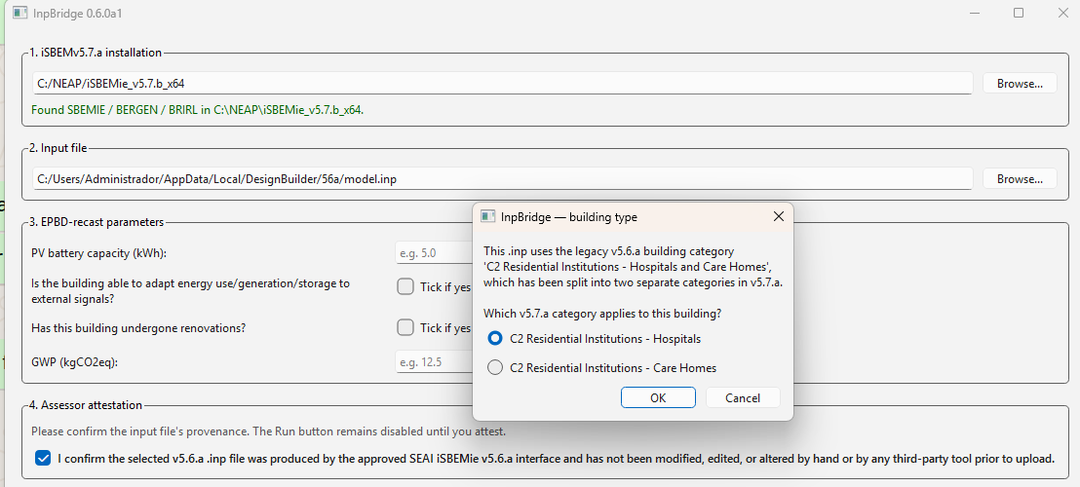Click the iSBEM installation path field
Viewport: 1080px width, 487px height.
502,84
